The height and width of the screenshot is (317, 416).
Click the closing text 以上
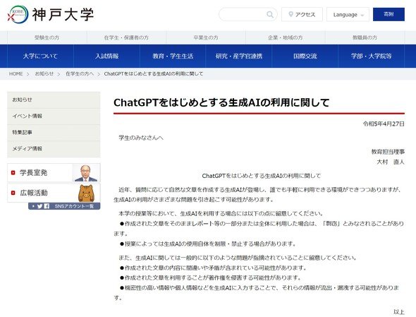[x=399, y=312]
